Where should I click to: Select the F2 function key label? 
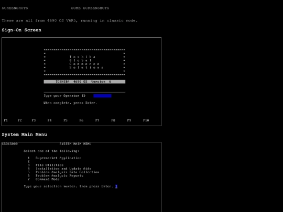click(x=20, y=120)
